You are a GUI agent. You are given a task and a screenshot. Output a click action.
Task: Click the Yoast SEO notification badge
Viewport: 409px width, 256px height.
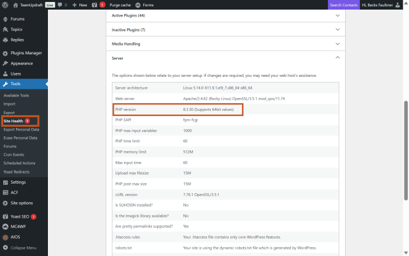point(33,216)
